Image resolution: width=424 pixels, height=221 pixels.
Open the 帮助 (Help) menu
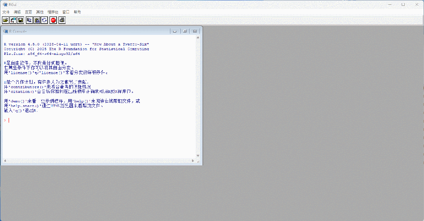tap(77, 12)
